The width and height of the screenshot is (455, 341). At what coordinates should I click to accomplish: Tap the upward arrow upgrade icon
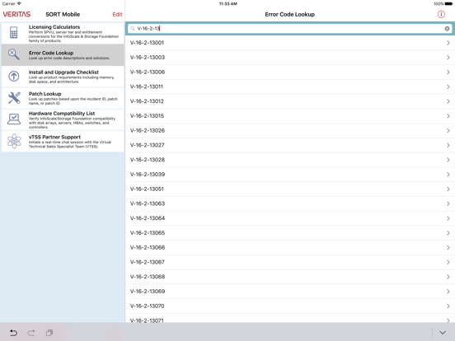[x=14, y=77]
